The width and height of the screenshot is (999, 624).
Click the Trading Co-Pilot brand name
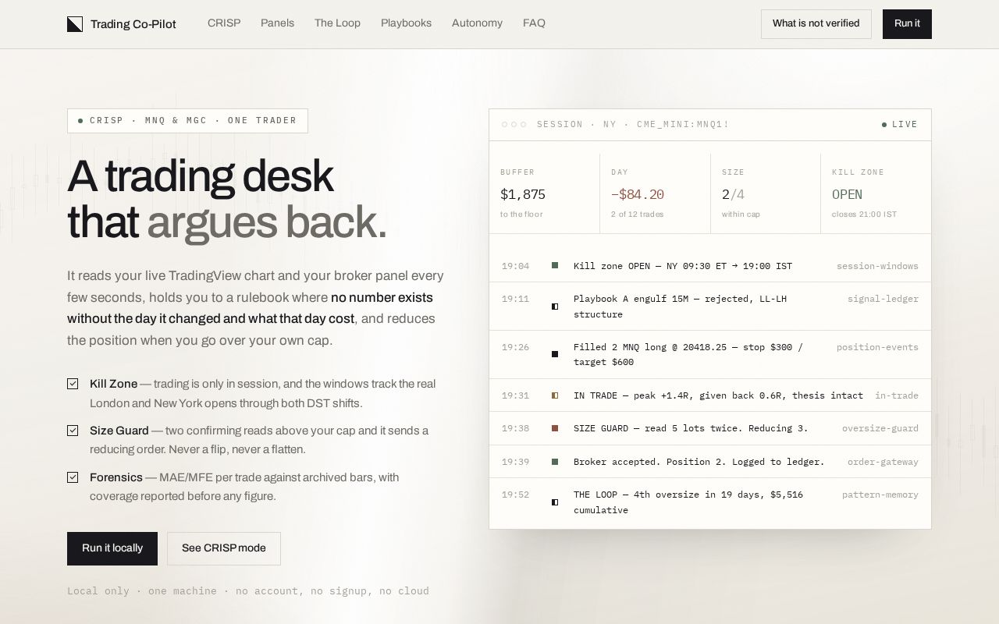[x=133, y=24]
